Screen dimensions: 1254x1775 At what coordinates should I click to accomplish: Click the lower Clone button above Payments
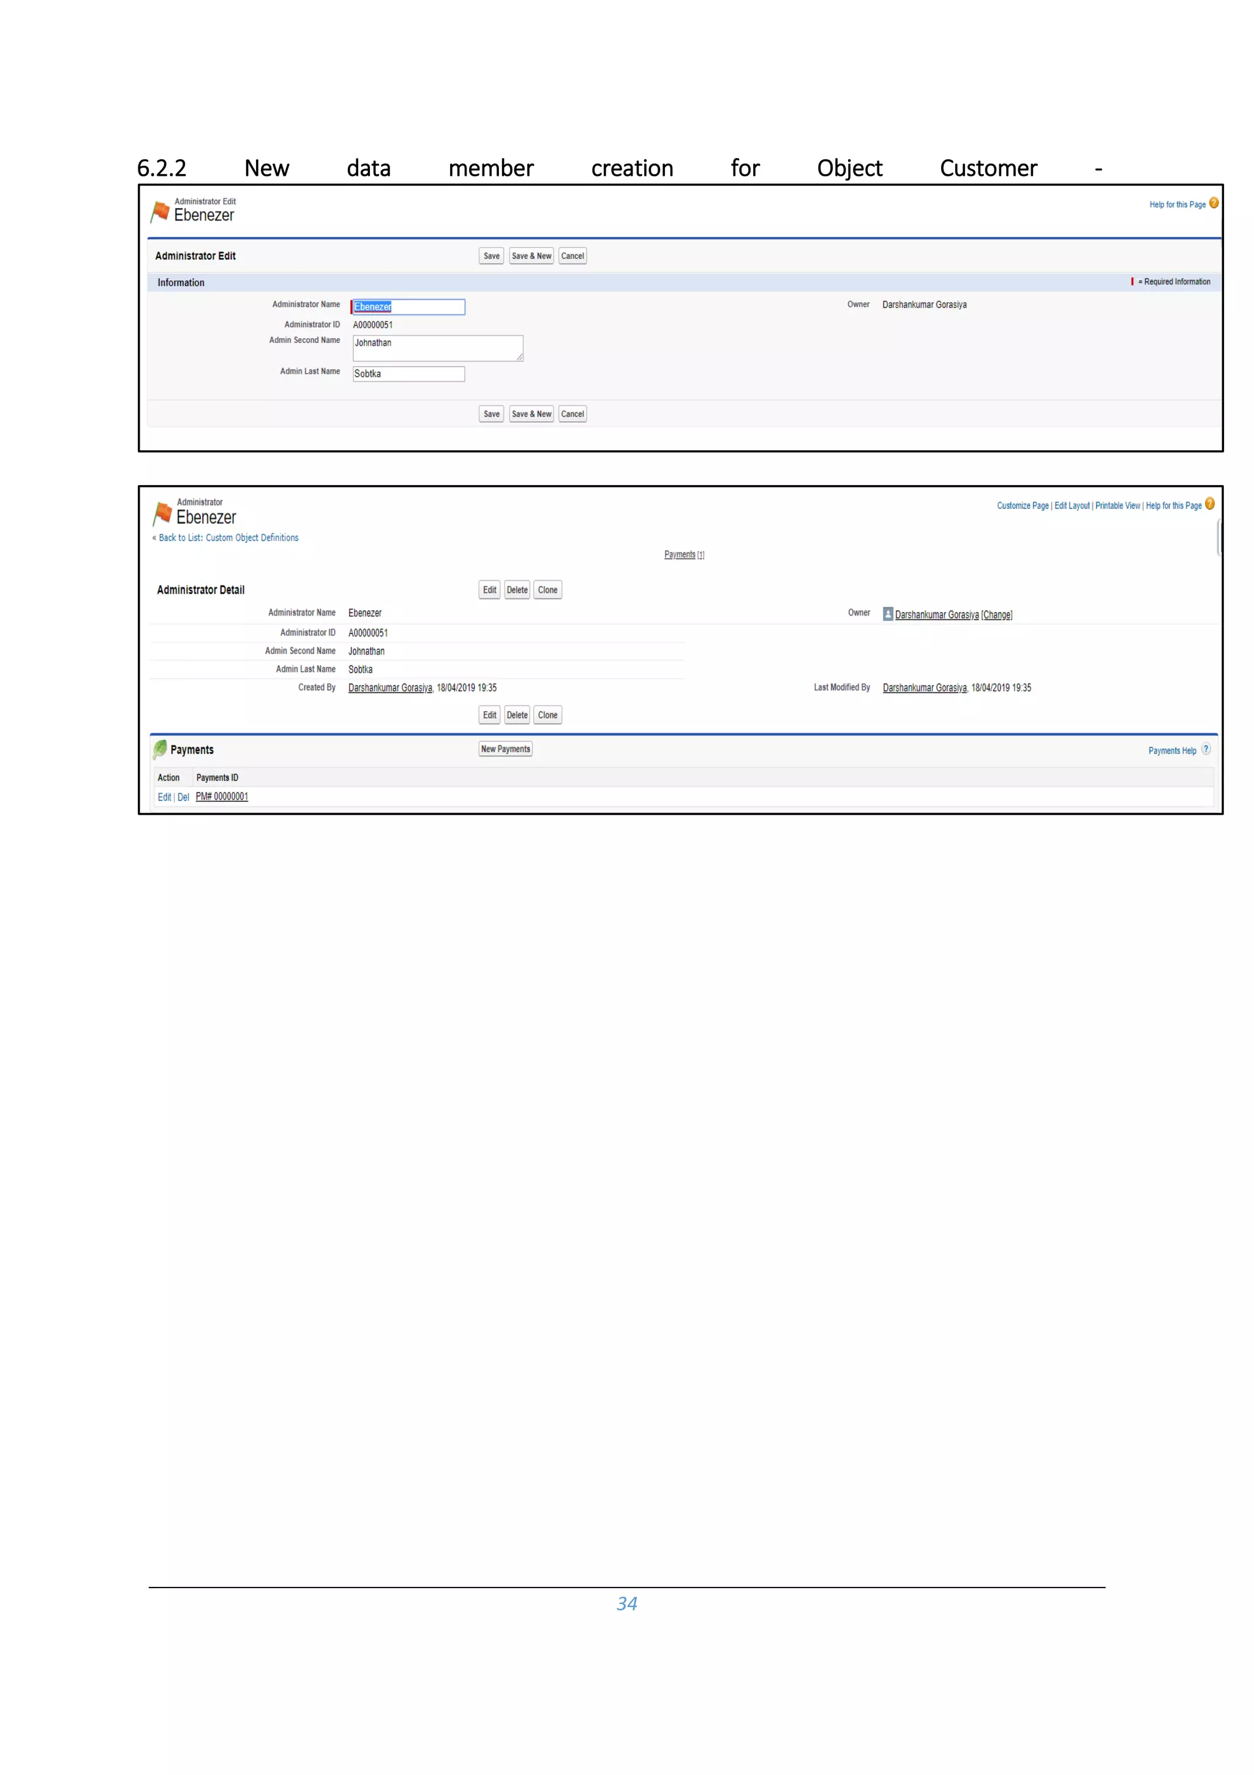[x=548, y=715]
